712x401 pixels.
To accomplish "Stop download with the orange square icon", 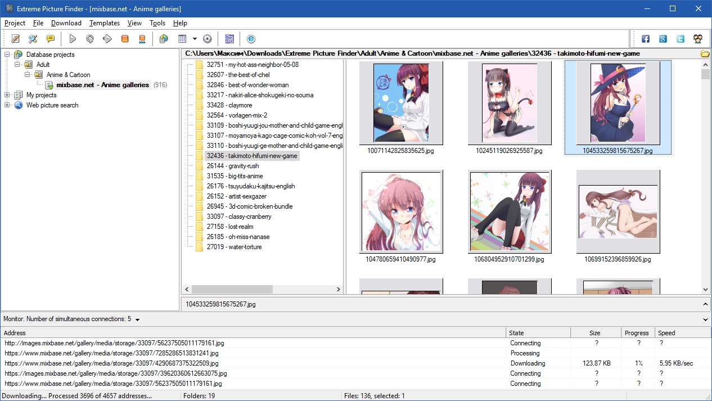I will coord(125,39).
